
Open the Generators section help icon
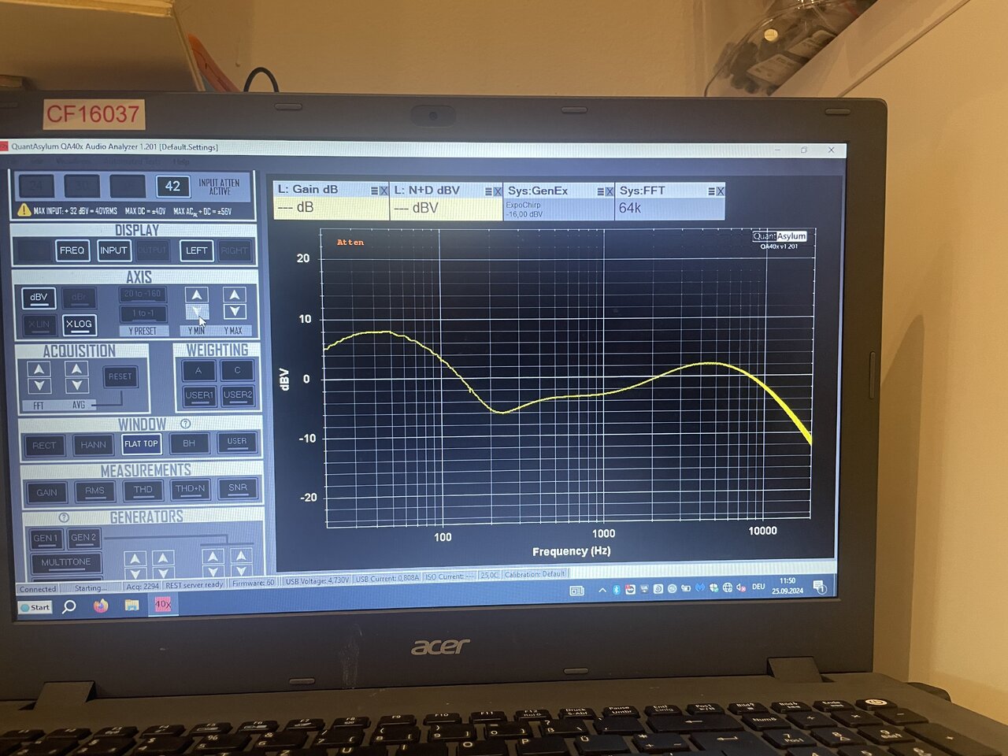pos(65,517)
